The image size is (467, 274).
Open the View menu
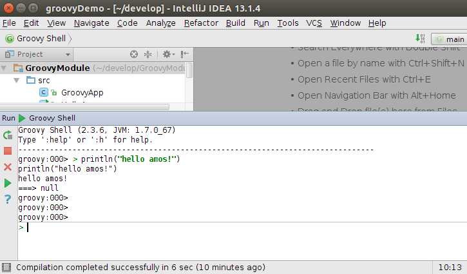coord(56,23)
